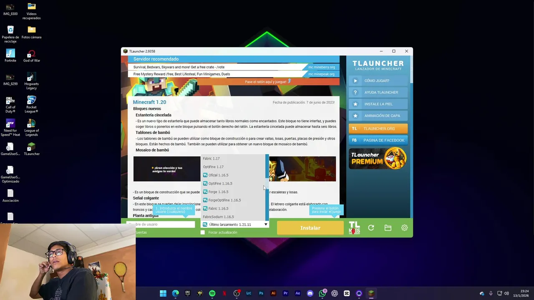The image size is (534, 300).
Task: Open ChatGPT from taskbar
Action: click(334, 293)
